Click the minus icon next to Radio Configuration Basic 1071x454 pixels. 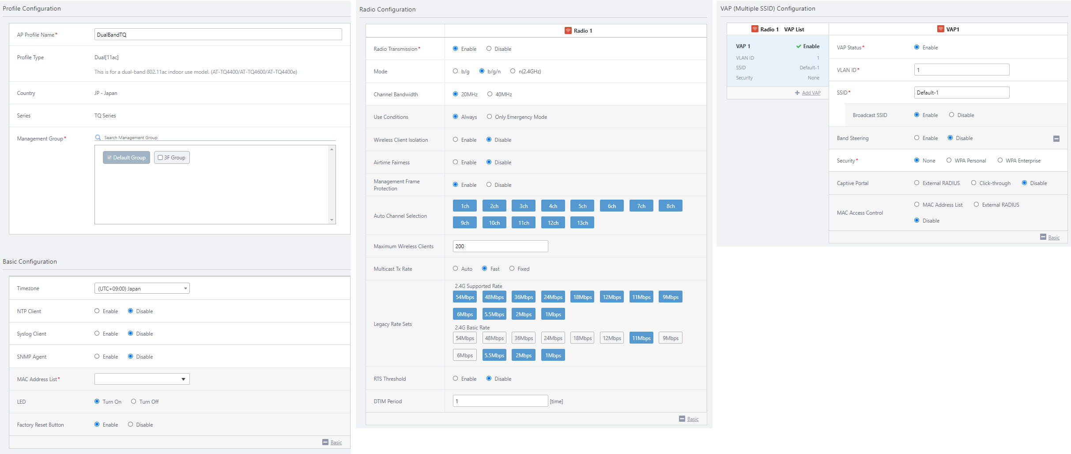(x=682, y=419)
